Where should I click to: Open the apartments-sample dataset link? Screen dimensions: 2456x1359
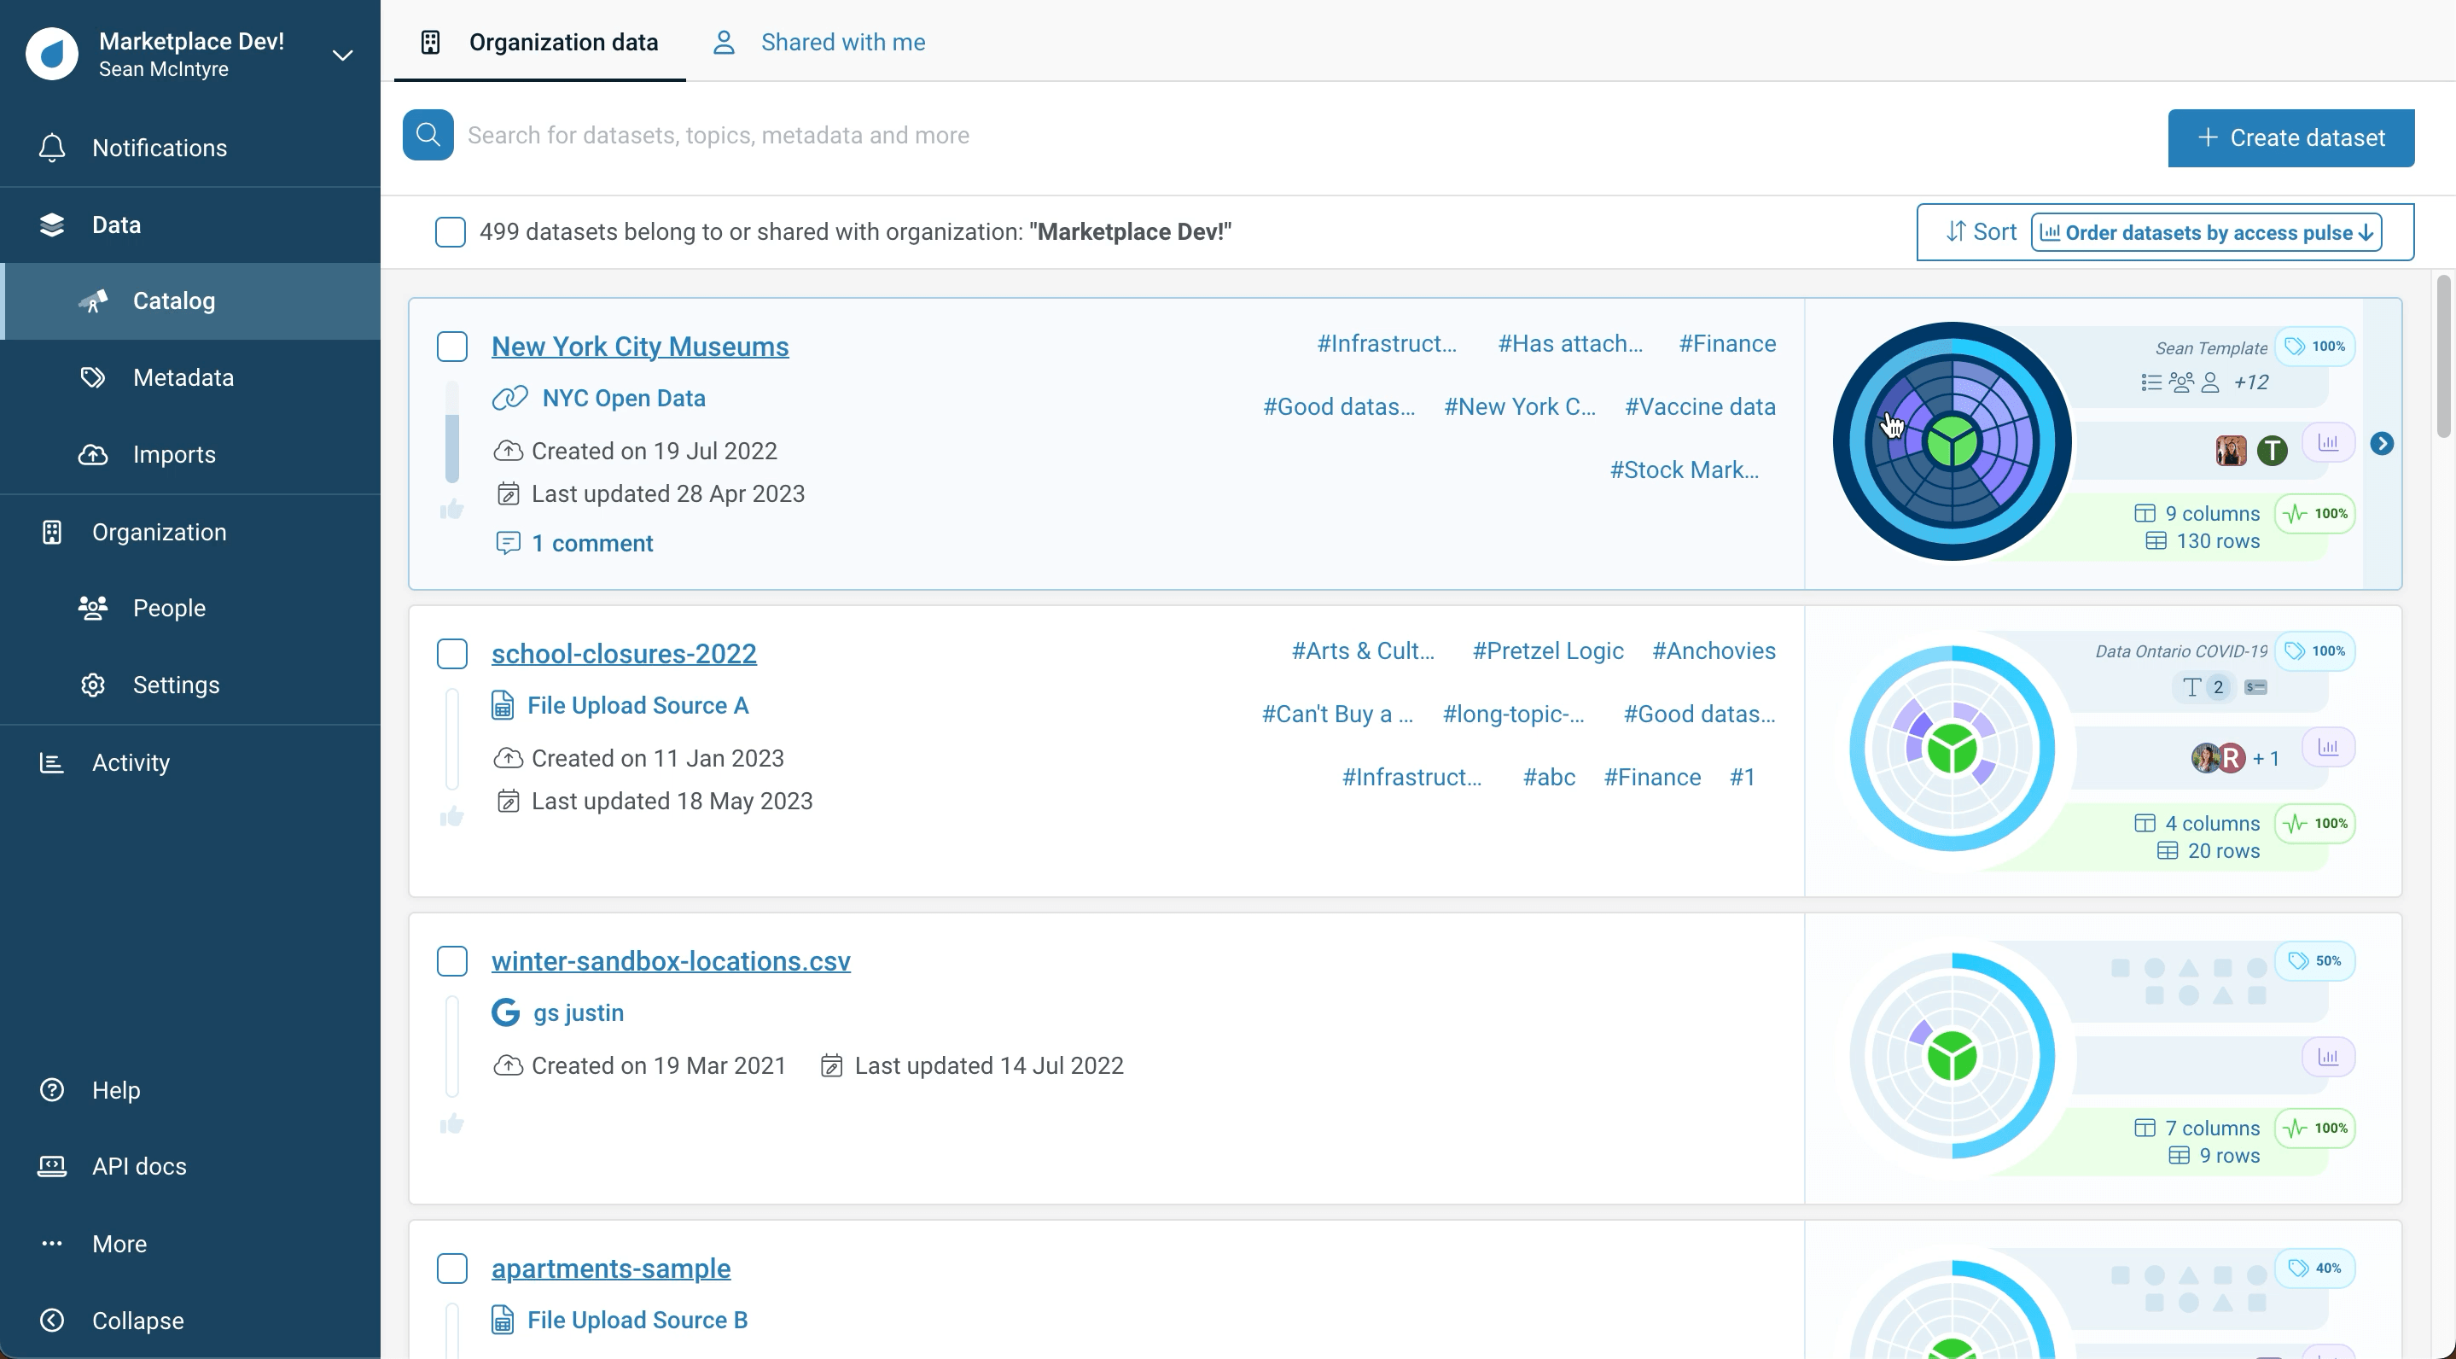click(x=610, y=1269)
